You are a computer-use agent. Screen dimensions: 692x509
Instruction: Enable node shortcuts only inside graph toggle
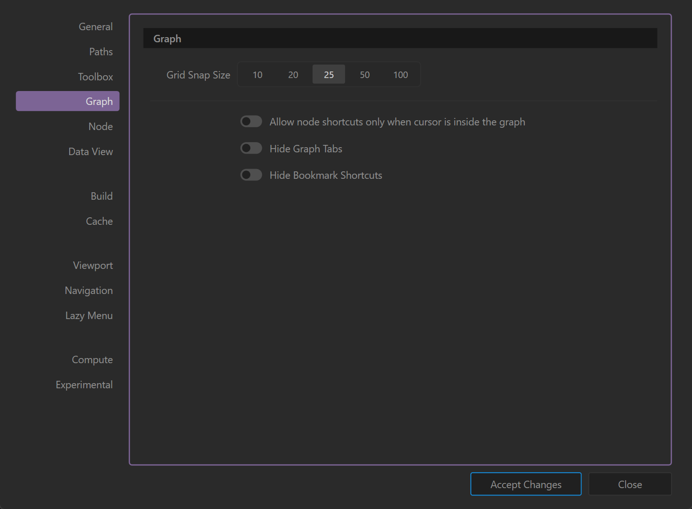(251, 122)
